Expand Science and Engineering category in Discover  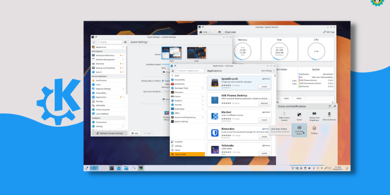202,117
